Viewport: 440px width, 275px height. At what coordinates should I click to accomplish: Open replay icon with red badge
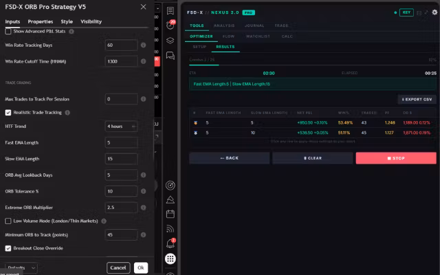pos(170,25)
